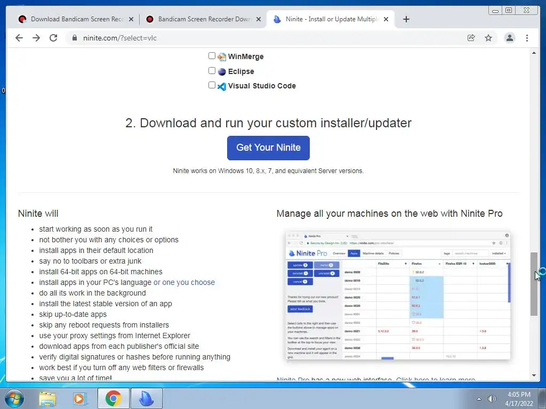The width and height of the screenshot is (546, 409).
Task: Click the Eclipse app icon
Action: [222, 72]
